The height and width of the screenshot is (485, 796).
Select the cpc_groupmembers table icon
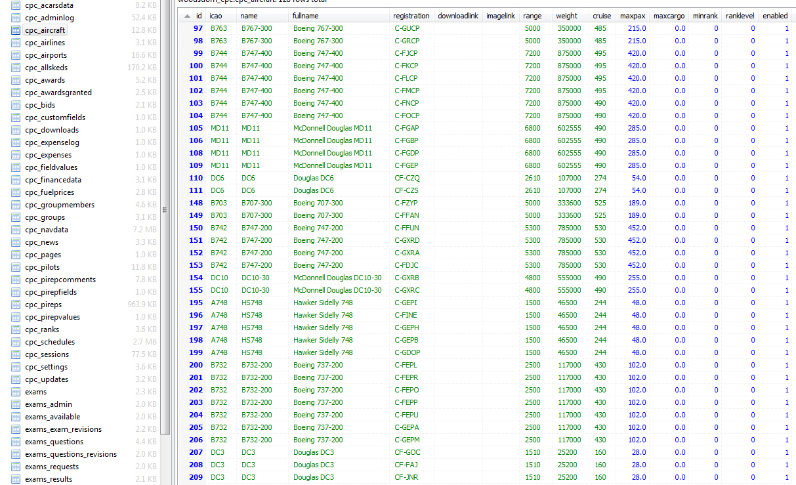(16, 205)
